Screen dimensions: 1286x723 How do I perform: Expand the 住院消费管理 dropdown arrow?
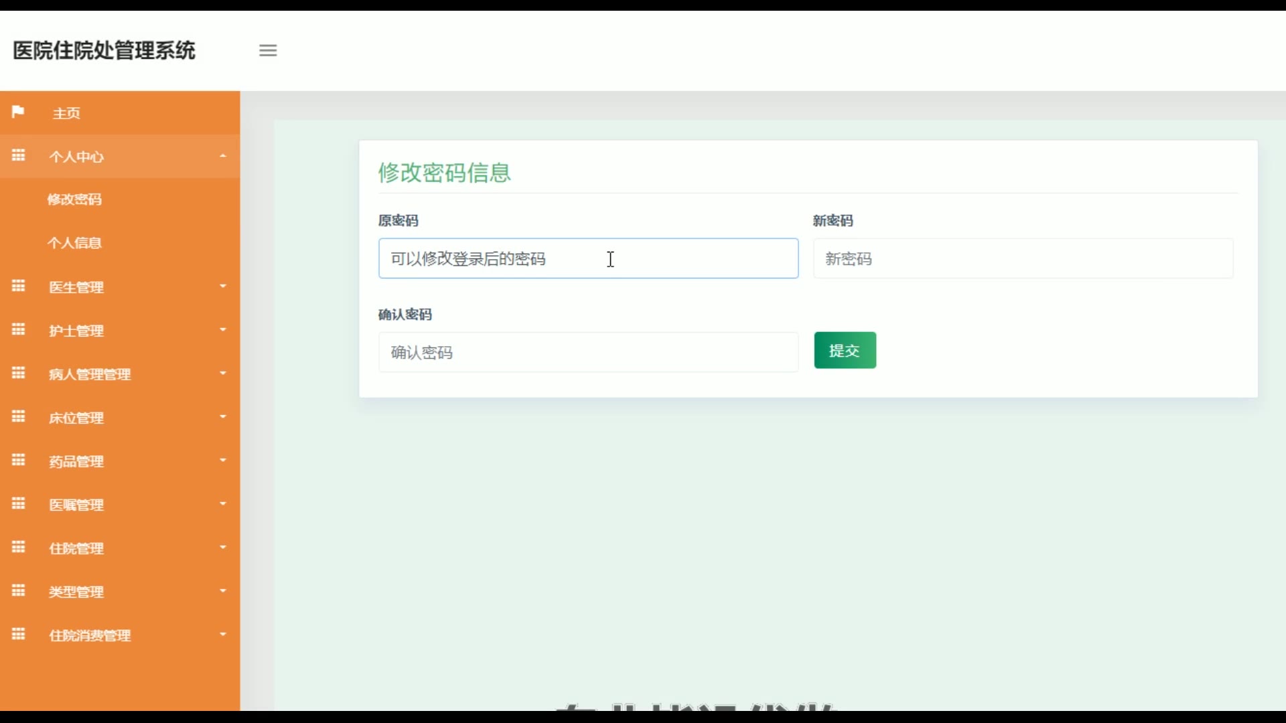(223, 635)
